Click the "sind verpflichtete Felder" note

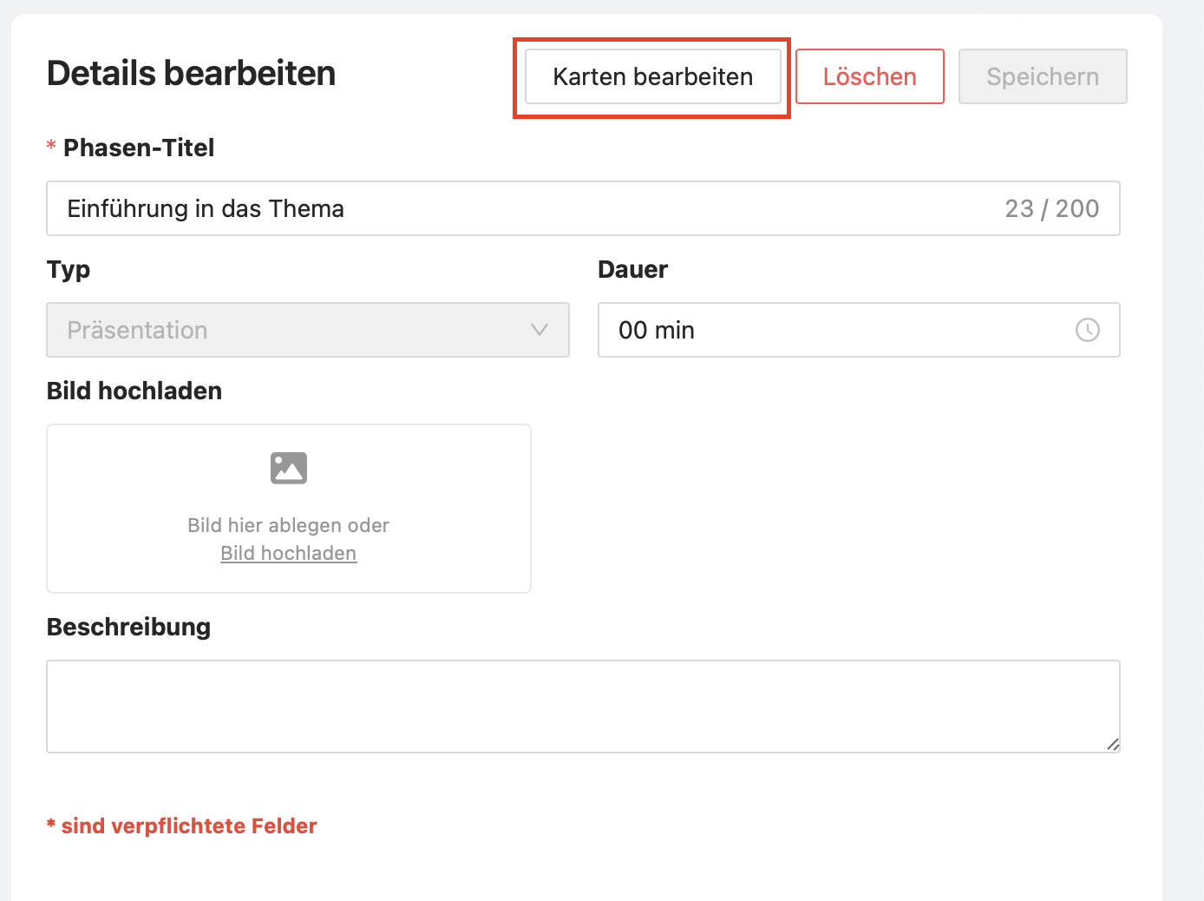click(x=182, y=825)
